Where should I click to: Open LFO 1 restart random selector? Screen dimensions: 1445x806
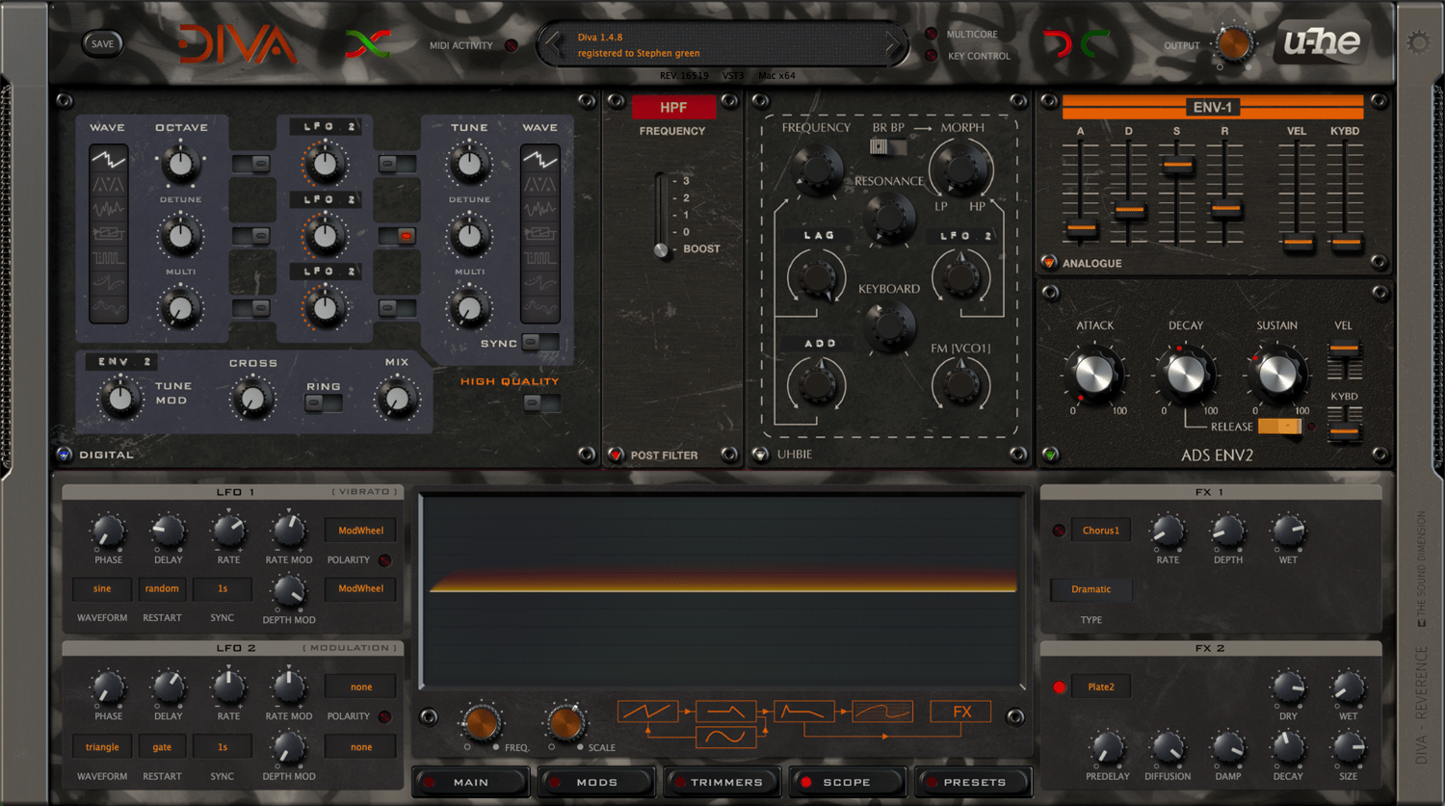tap(162, 588)
